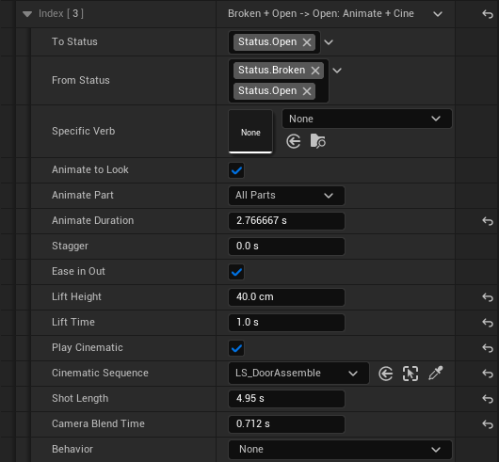Reset Shot Length to default

[488, 399]
